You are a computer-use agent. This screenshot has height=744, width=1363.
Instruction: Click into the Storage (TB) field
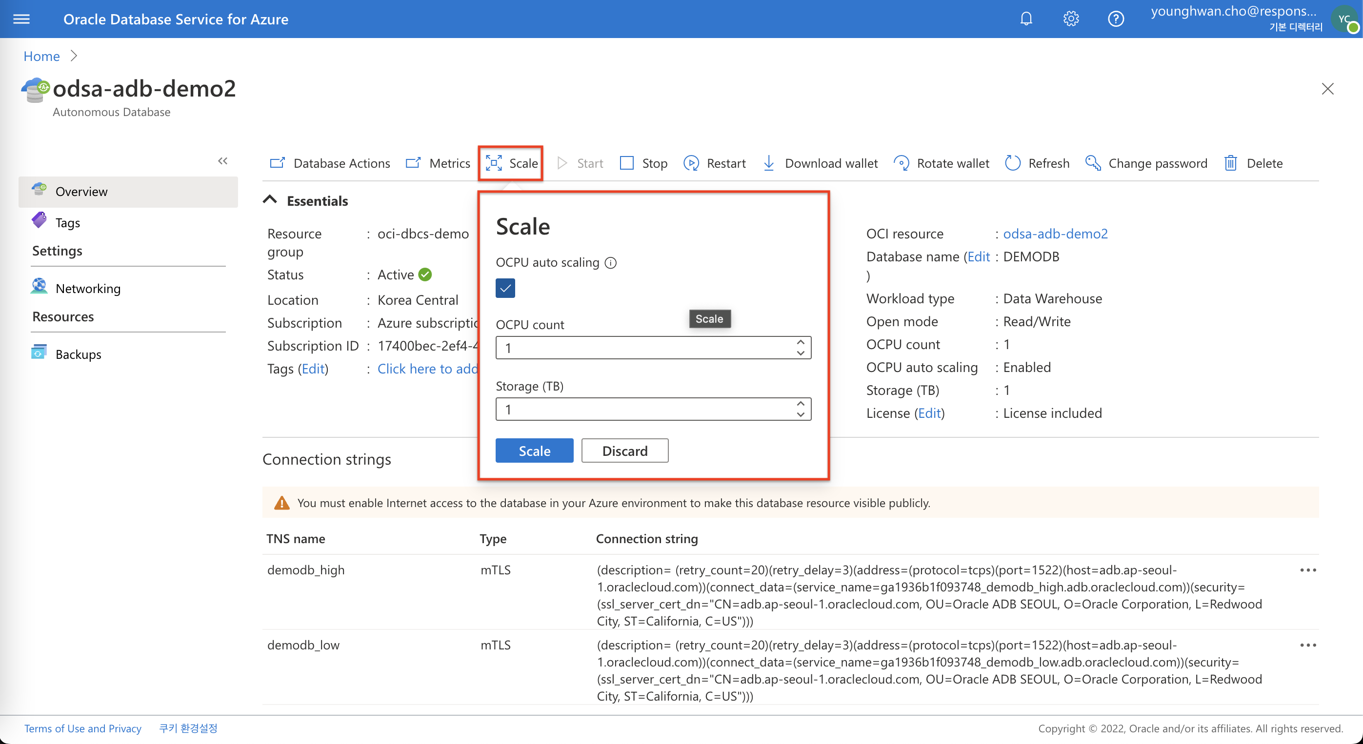pos(653,409)
